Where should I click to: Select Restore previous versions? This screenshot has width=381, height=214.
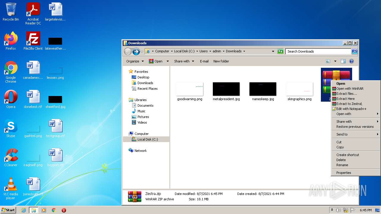coord(356,127)
